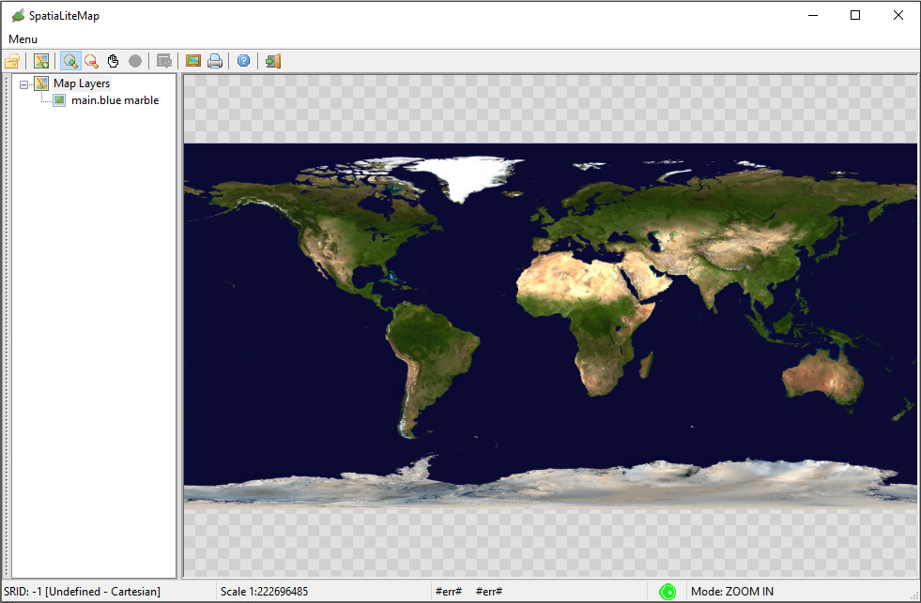Click the green status indicator in status bar

click(668, 592)
